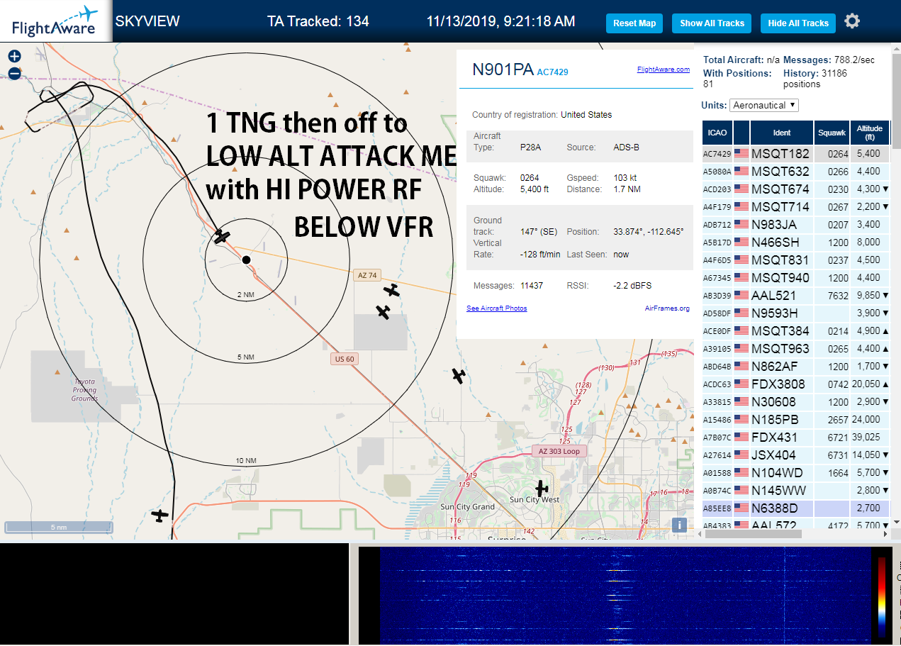Click the US flag in MSQT632 row
The width and height of the screenshot is (901, 646).
coord(741,171)
